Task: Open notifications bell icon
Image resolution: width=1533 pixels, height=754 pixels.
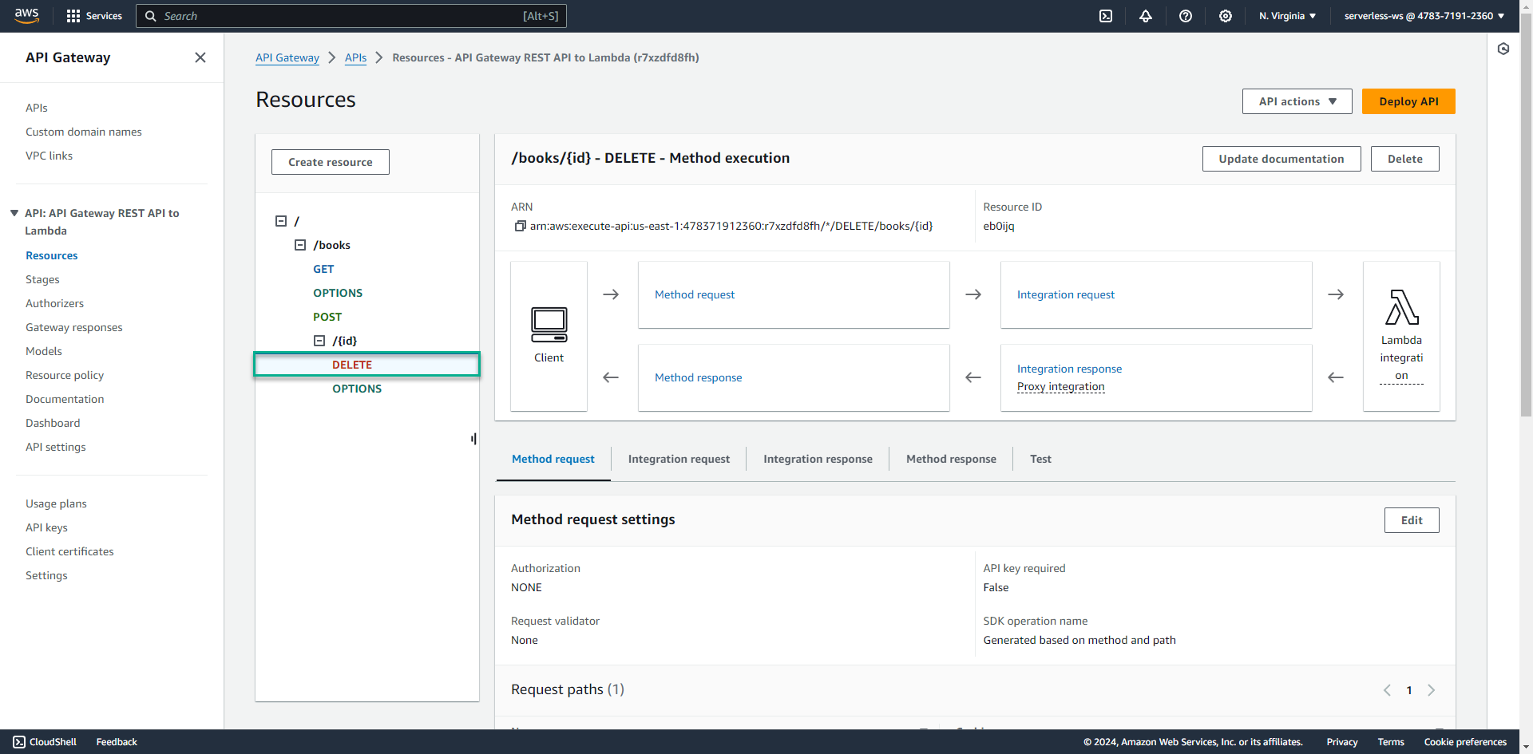Action: click(x=1146, y=16)
